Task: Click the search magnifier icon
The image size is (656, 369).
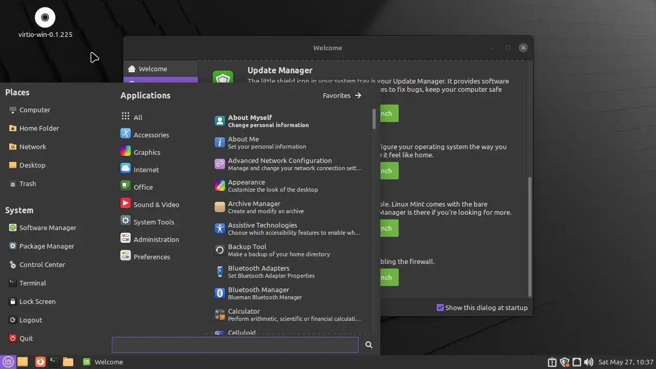Action: [x=368, y=345]
